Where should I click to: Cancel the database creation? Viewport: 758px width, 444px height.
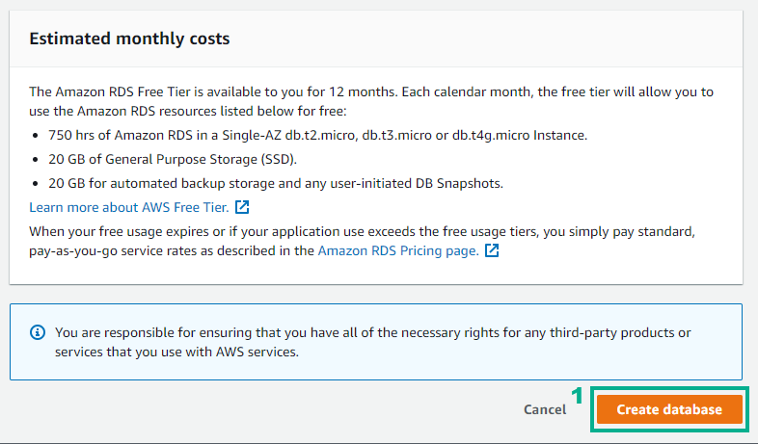(x=545, y=409)
